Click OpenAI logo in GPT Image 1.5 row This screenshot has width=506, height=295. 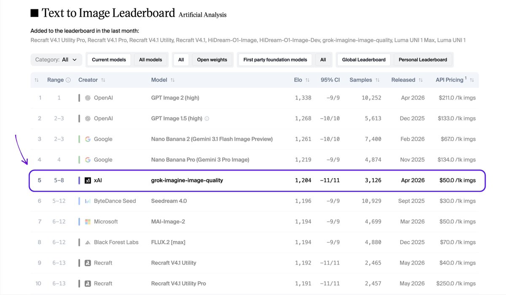click(x=88, y=119)
